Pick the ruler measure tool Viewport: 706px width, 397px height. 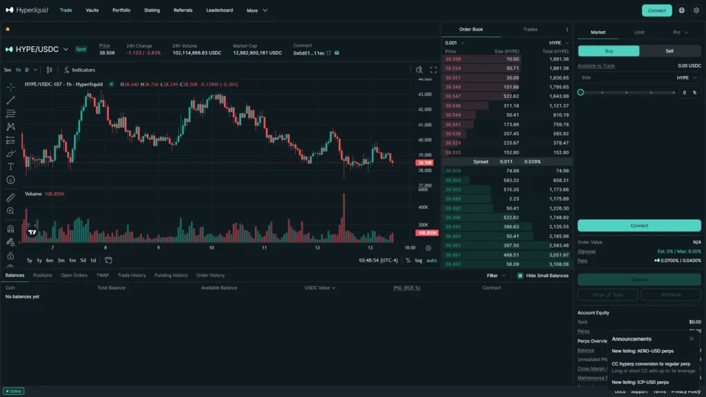[x=10, y=198]
